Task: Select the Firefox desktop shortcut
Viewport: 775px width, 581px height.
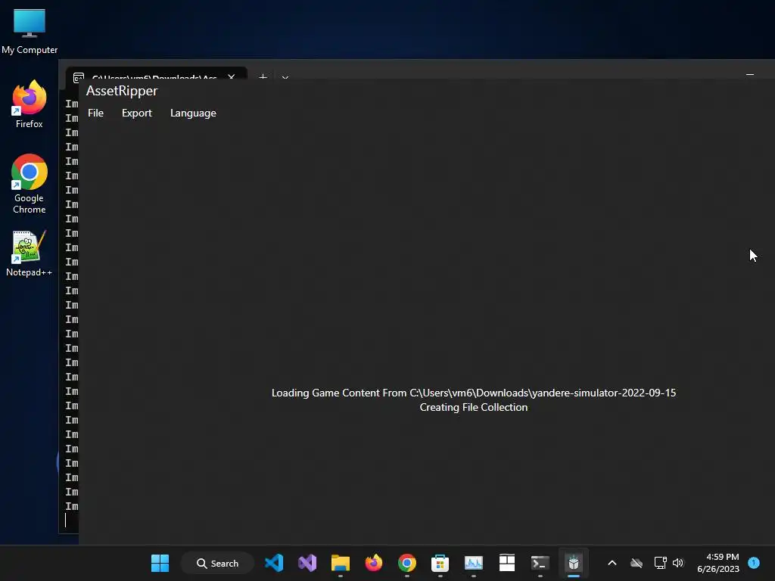Action: pos(30,104)
